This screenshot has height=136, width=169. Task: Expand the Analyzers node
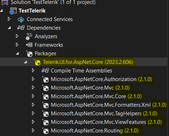17,36
